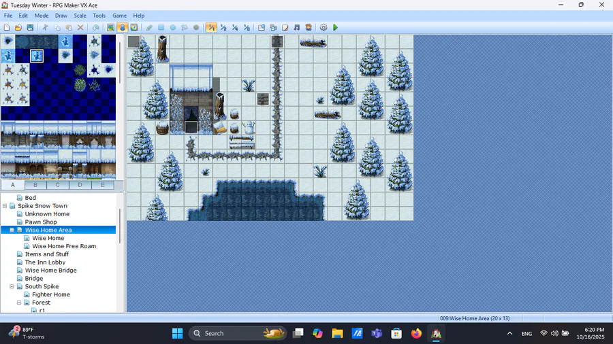Open Firefox from the taskbar
This screenshot has height=344, width=613.
(x=416, y=334)
